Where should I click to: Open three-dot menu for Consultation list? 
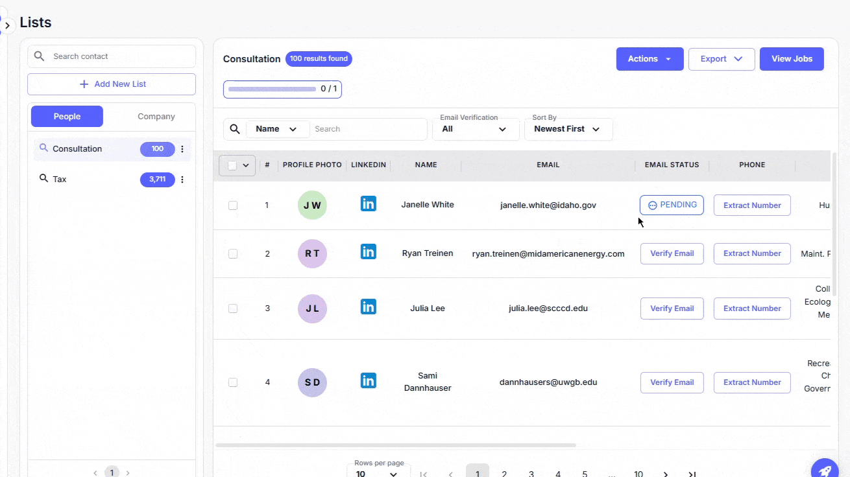tap(182, 149)
